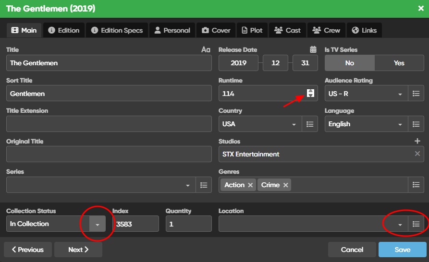Open the Release Date calendar picker icon
Image resolution: width=429 pixels, height=262 pixels.
click(x=313, y=49)
